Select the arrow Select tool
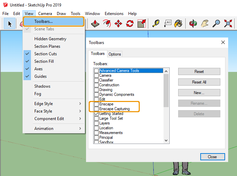The image size is (237, 176). point(10,24)
